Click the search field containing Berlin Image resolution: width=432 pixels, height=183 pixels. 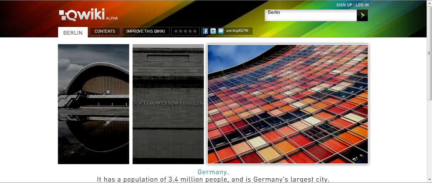(310, 15)
